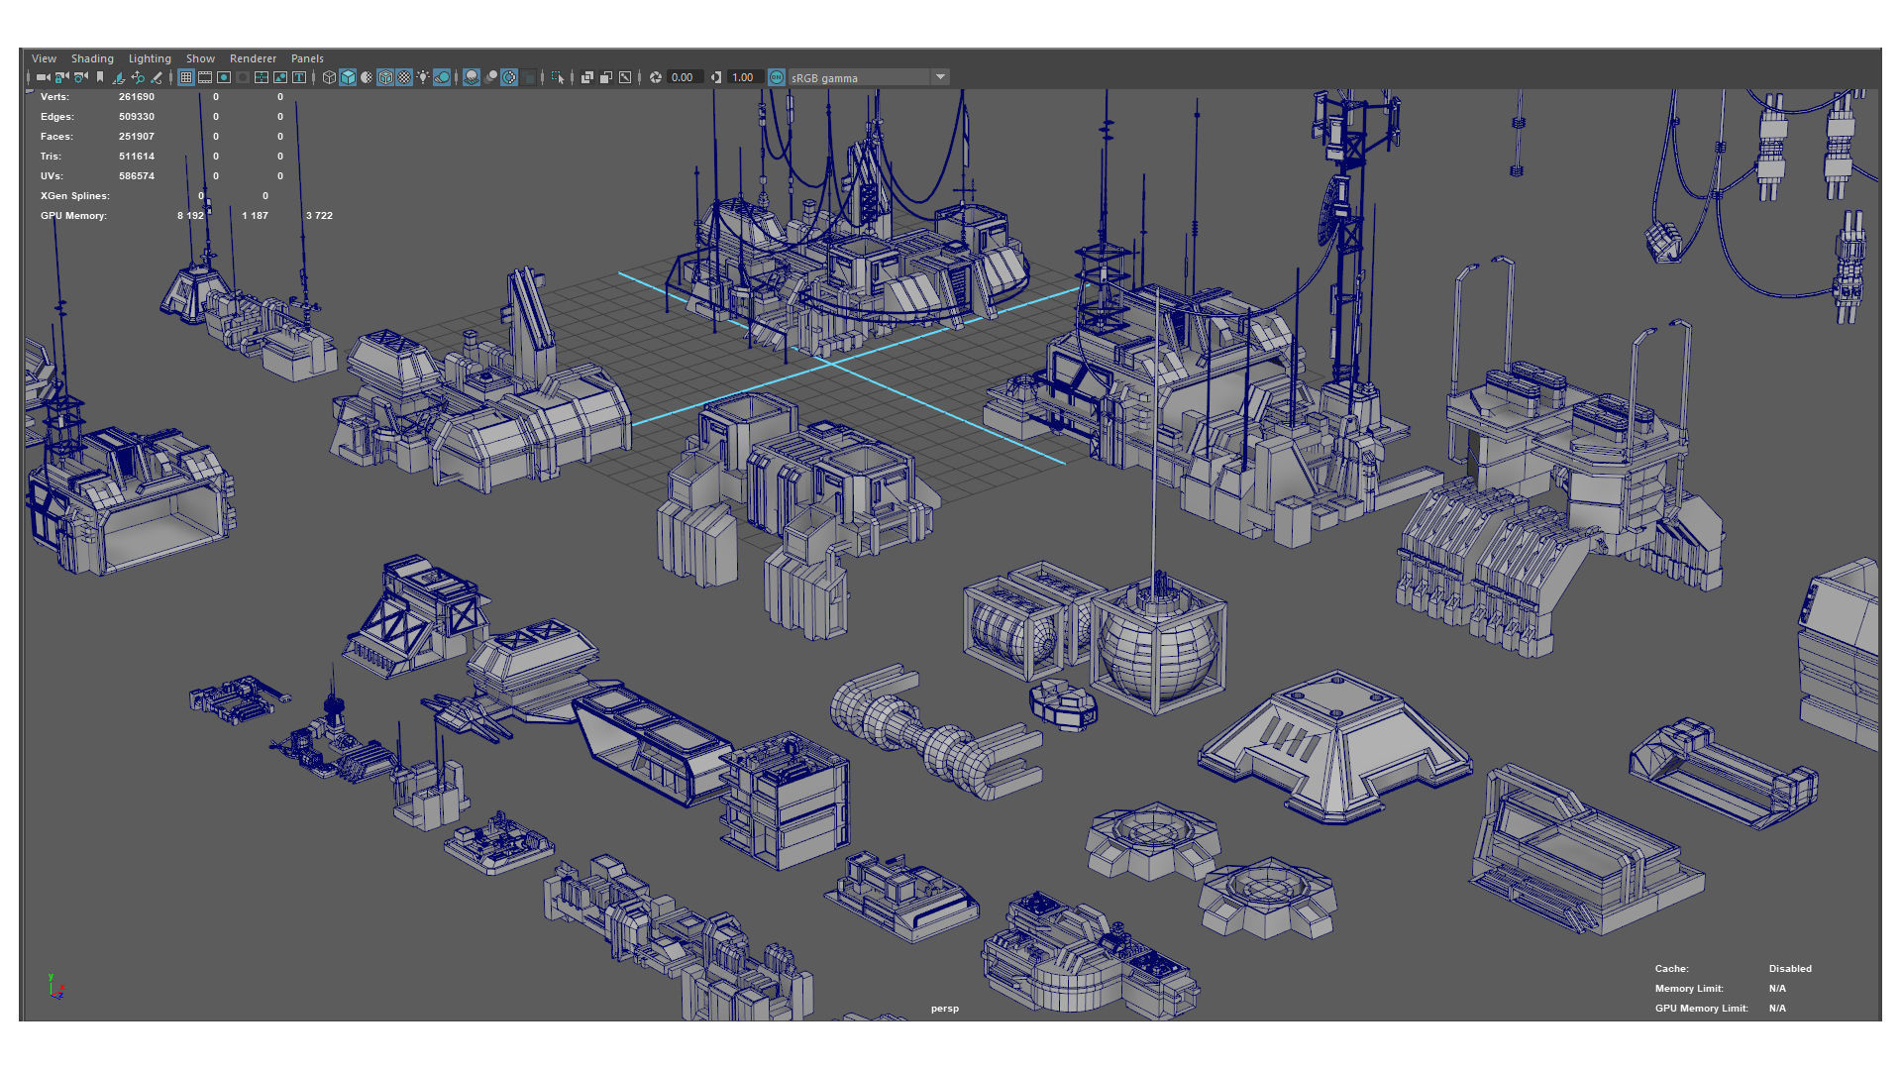
Task: Click the Select Camera icon
Action: tap(43, 77)
